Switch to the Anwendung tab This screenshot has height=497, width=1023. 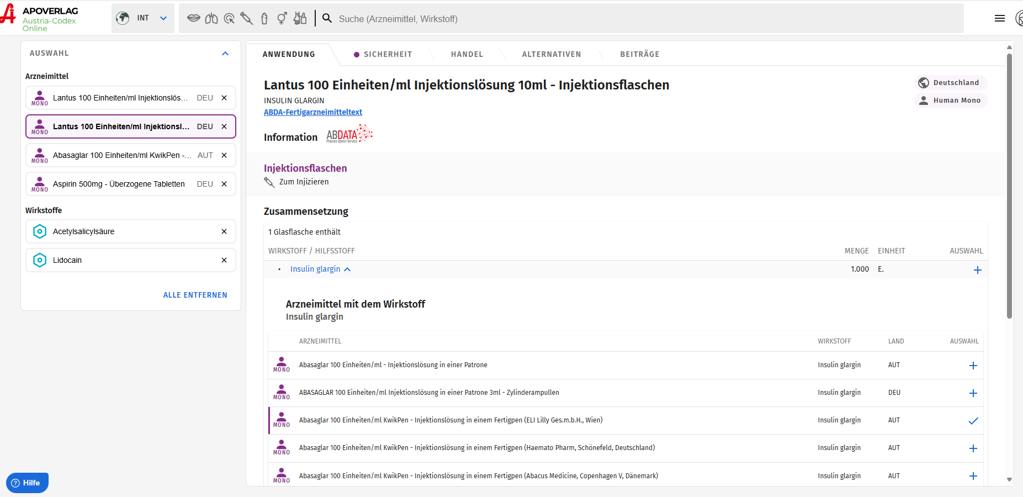[289, 54]
